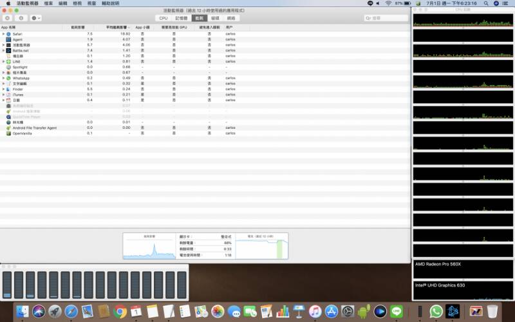Open System Preferences from the Dock

tap(348, 311)
